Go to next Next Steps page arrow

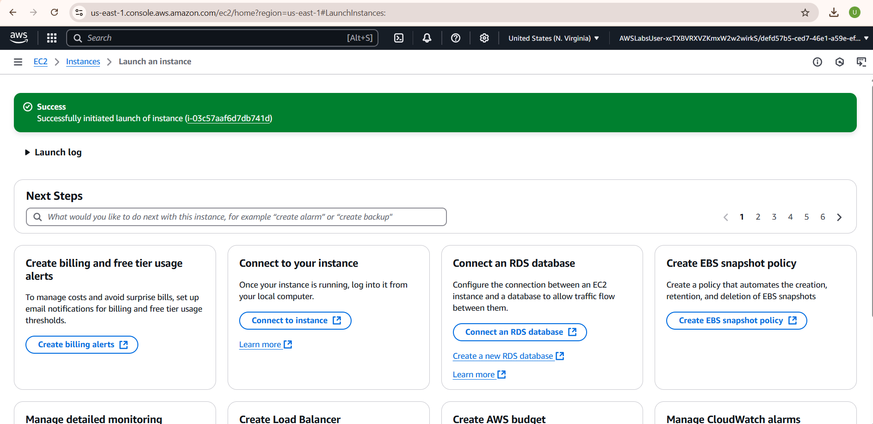pos(839,217)
